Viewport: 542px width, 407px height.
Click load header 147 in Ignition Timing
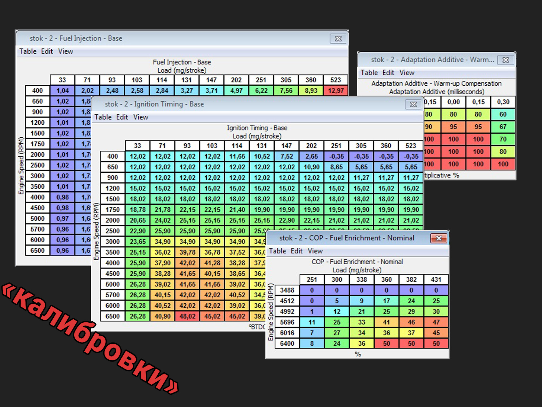click(287, 146)
